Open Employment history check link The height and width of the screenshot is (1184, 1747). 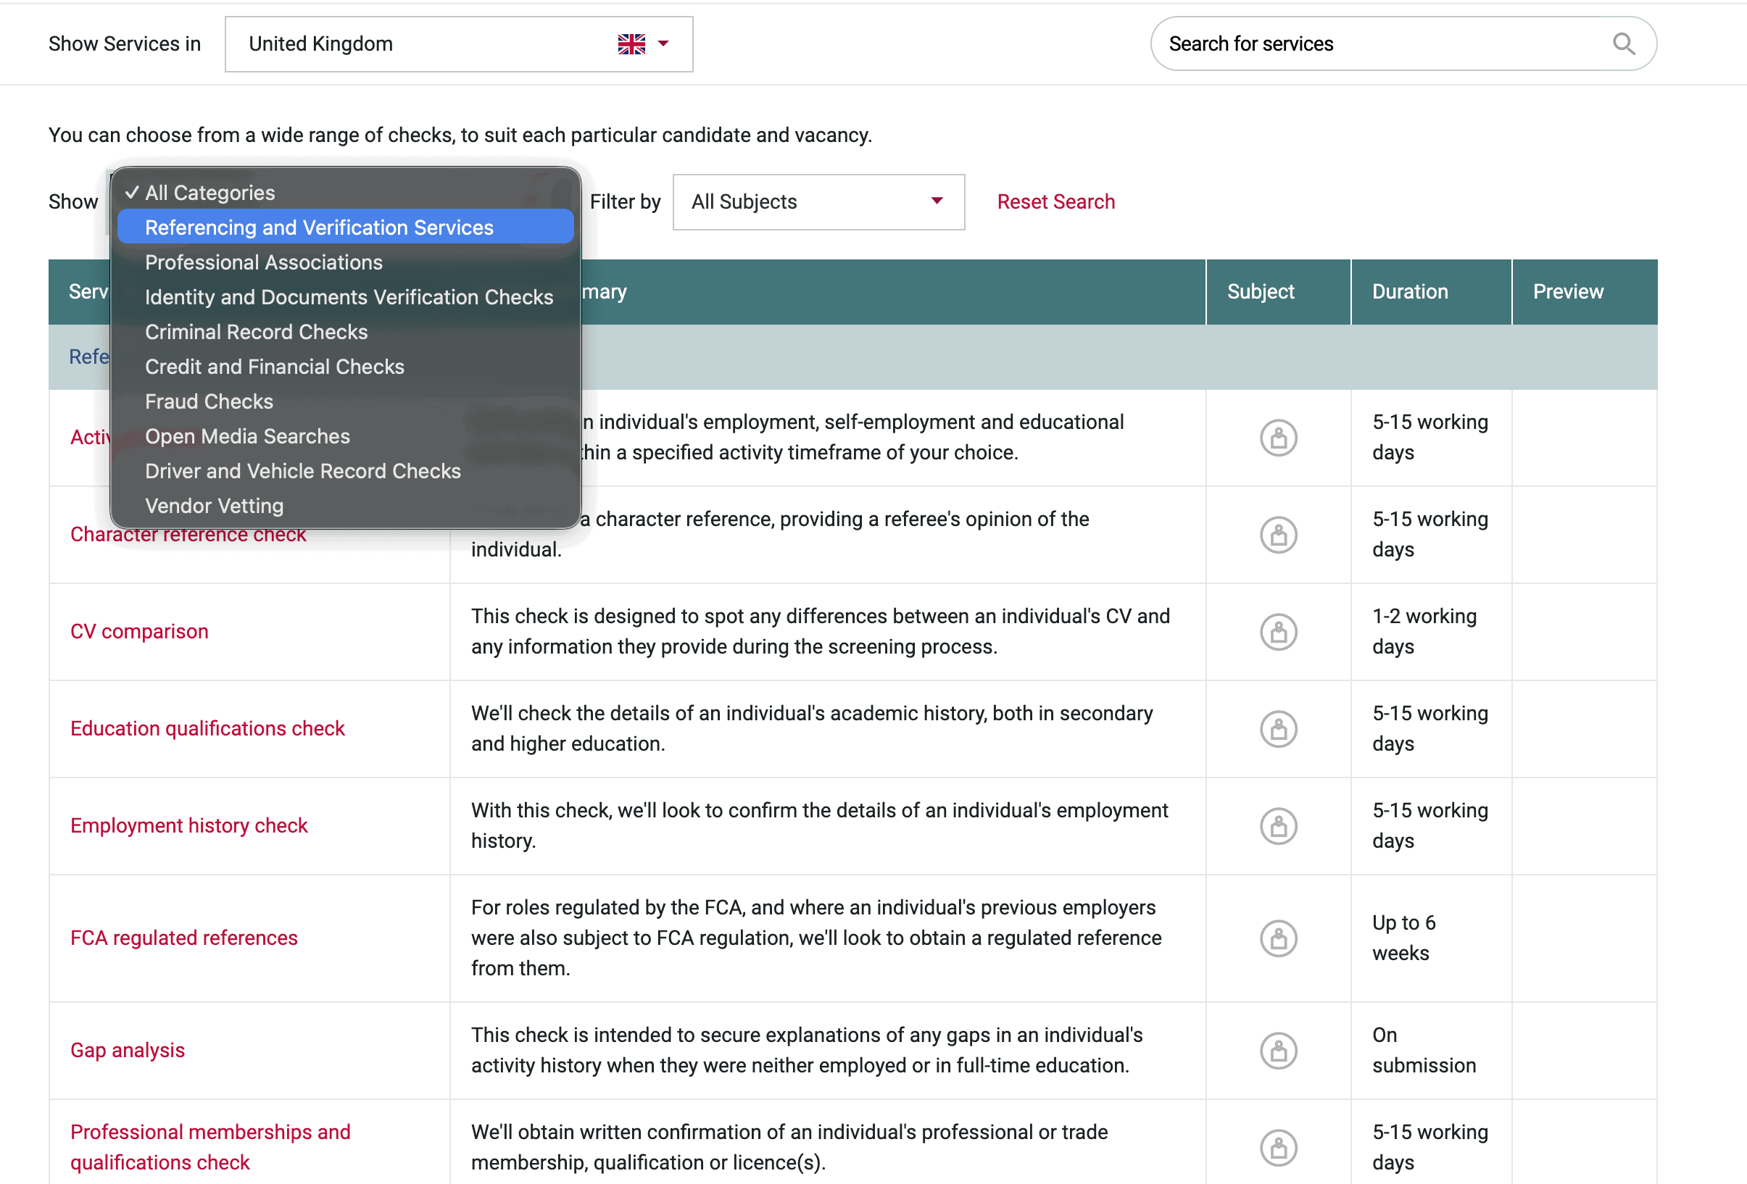188,825
